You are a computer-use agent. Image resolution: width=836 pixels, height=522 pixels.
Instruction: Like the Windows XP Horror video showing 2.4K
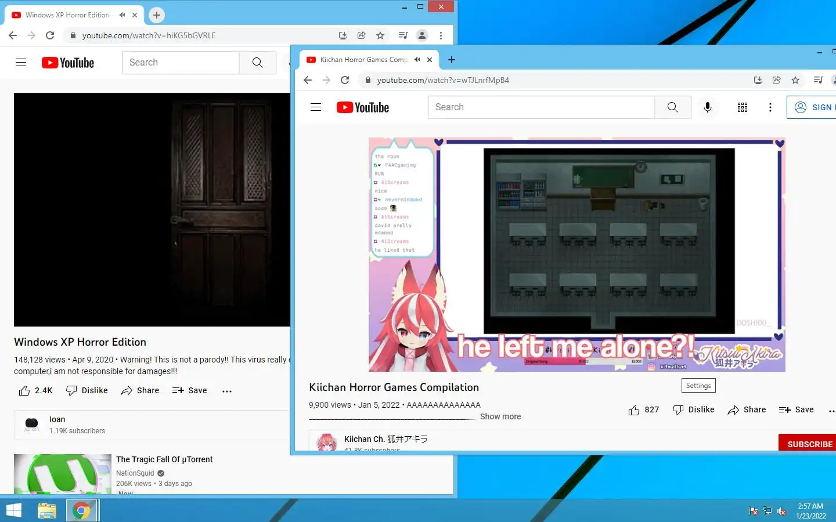point(35,391)
